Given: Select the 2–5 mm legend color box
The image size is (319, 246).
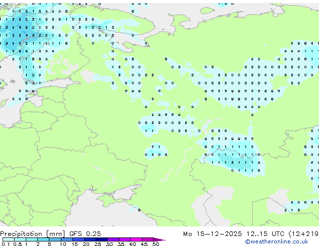Looking at the screenshot, I should (x=43, y=239).
